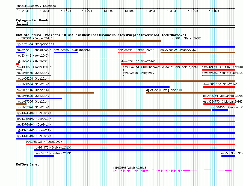Click nsv1055466 (Coe2014) label

click(x=33, y=73)
